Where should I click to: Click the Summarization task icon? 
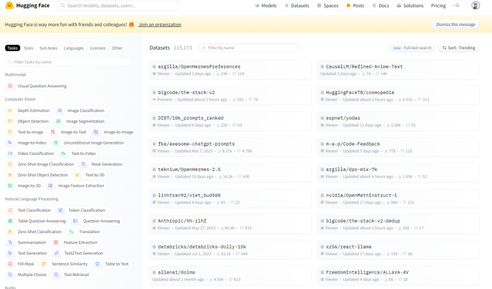click(x=10, y=242)
